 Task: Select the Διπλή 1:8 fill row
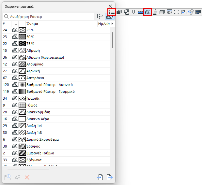click(x=56, y=133)
